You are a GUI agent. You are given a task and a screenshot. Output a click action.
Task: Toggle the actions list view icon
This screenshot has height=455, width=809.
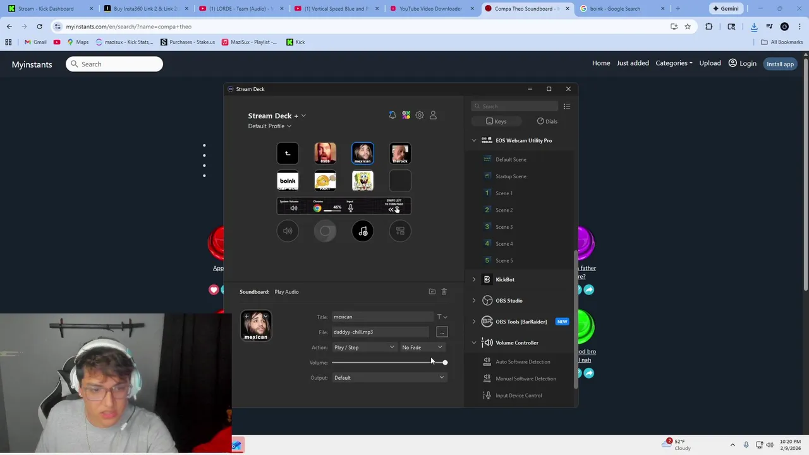tap(567, 106)
